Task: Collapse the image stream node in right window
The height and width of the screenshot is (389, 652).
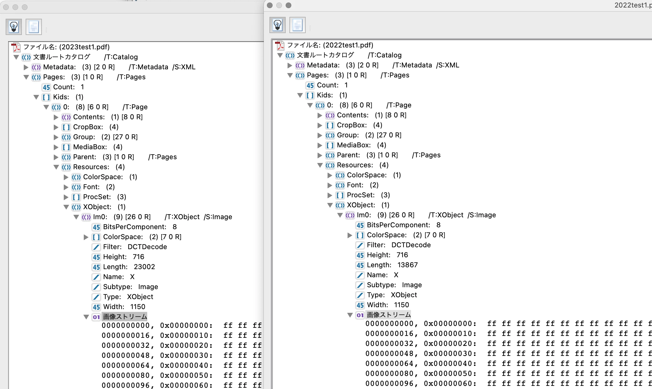Action: [350, 315]
